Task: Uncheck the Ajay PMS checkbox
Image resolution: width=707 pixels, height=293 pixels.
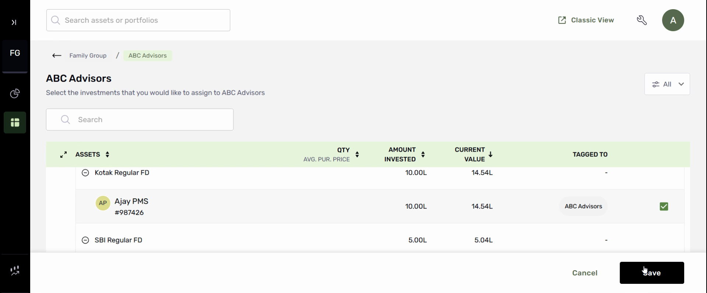Action: coord(664,206)
